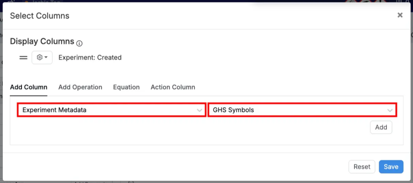413x183 pixels.
Task: Click the chevron in the GHS Symbols selector
Action: coord(390,110)
